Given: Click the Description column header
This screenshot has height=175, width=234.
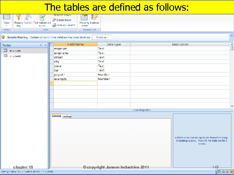Looking at the screenshot, I should tap(180, 44).
